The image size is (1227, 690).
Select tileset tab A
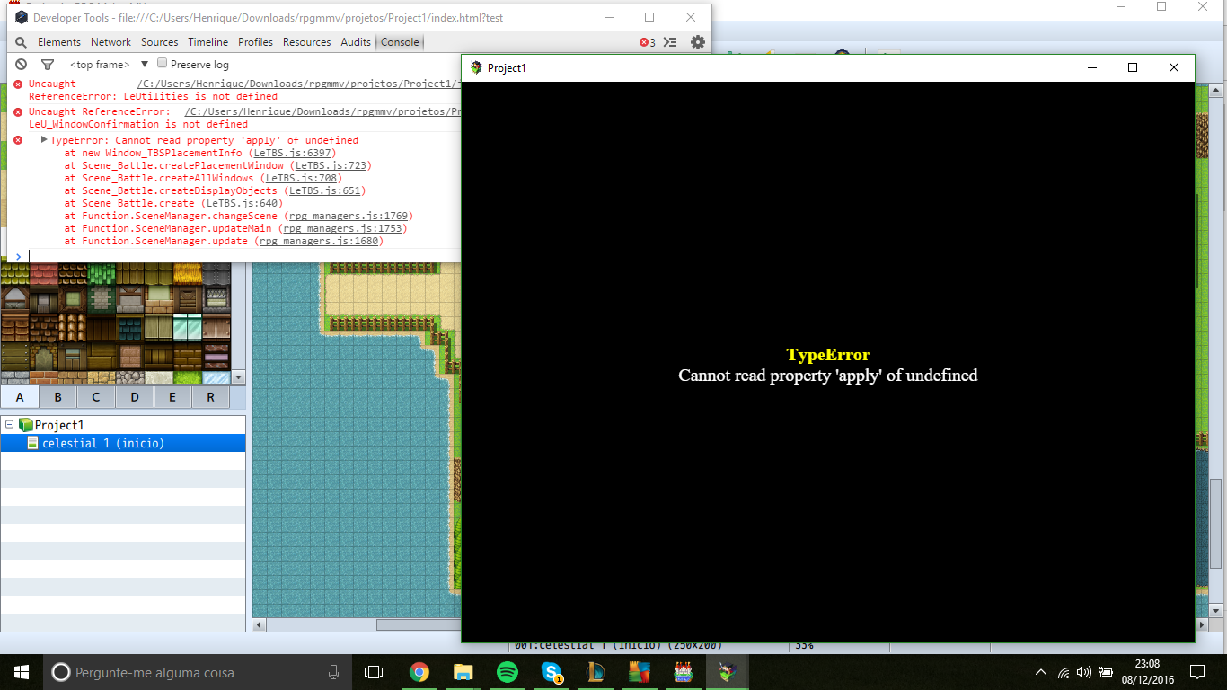pyautogui.click(x=20, y=397)
